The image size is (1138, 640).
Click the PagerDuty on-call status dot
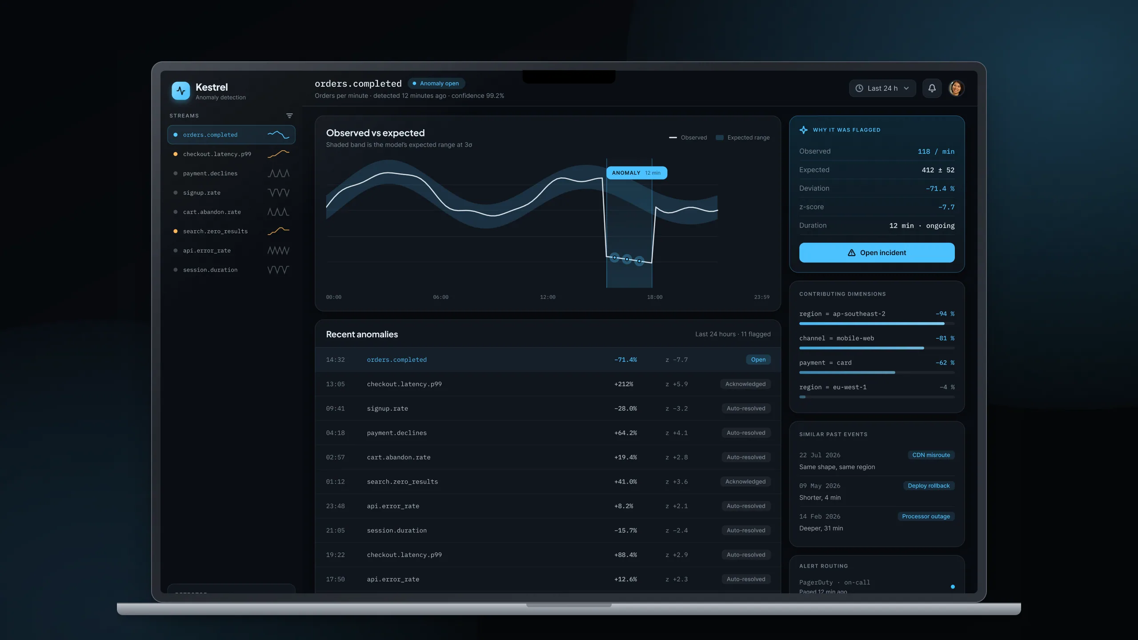click(953, 587)
